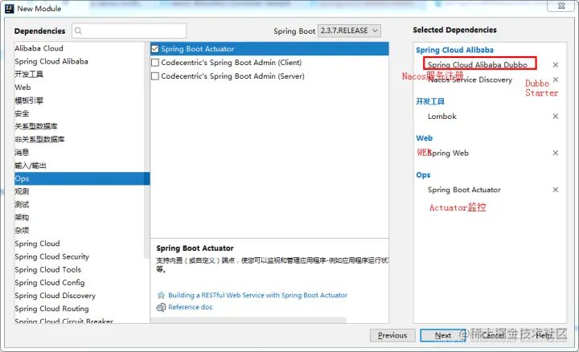Click the category list vertical scrollbar
This screenshot has height=352, width=579.
tap(146, 149)
